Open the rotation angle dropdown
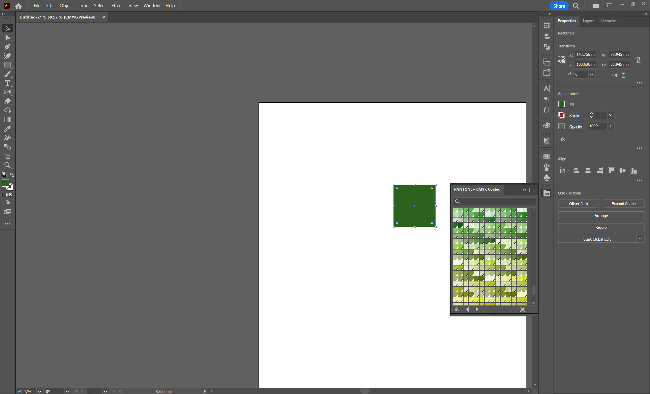This screenshot has height=394, width=650. [591, 75]
